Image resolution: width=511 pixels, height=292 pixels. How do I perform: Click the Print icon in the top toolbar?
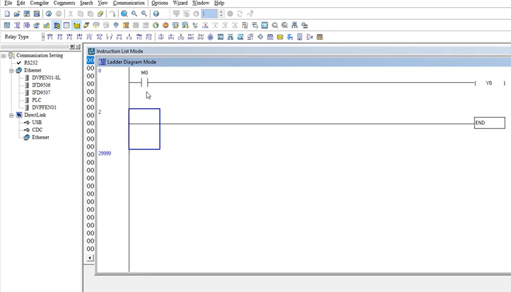point(37,14)
